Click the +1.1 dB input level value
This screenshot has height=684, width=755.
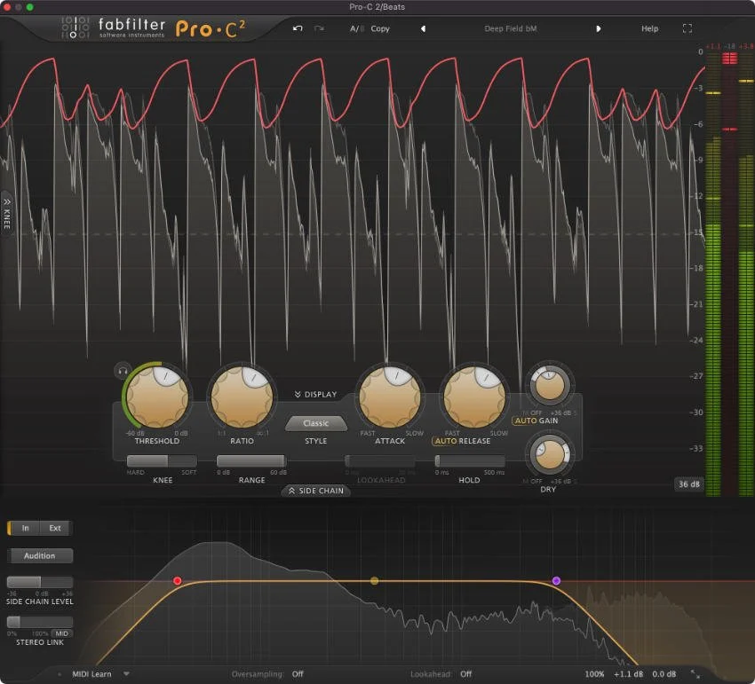click(x=628, y=674)
